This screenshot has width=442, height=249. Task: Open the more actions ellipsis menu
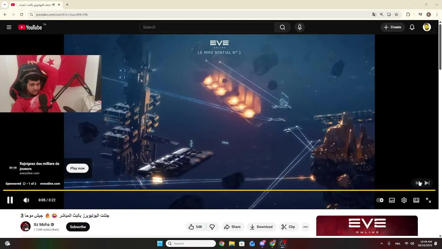click(x=305, y=227)
